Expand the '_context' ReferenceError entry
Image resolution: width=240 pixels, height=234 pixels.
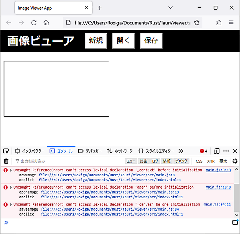click(11, 170)
